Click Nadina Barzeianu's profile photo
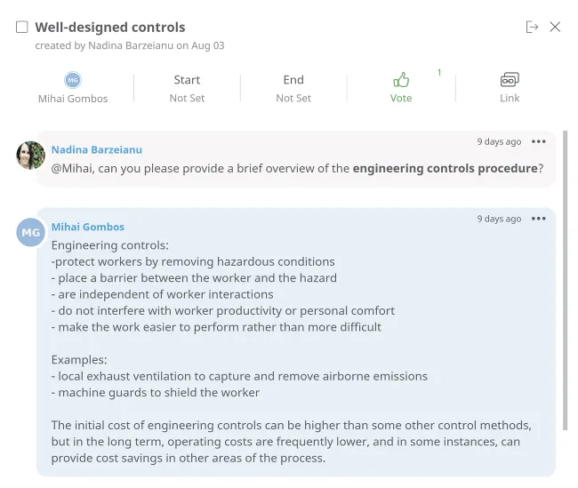This screenshot has width=578, height=488. (31, 155)
